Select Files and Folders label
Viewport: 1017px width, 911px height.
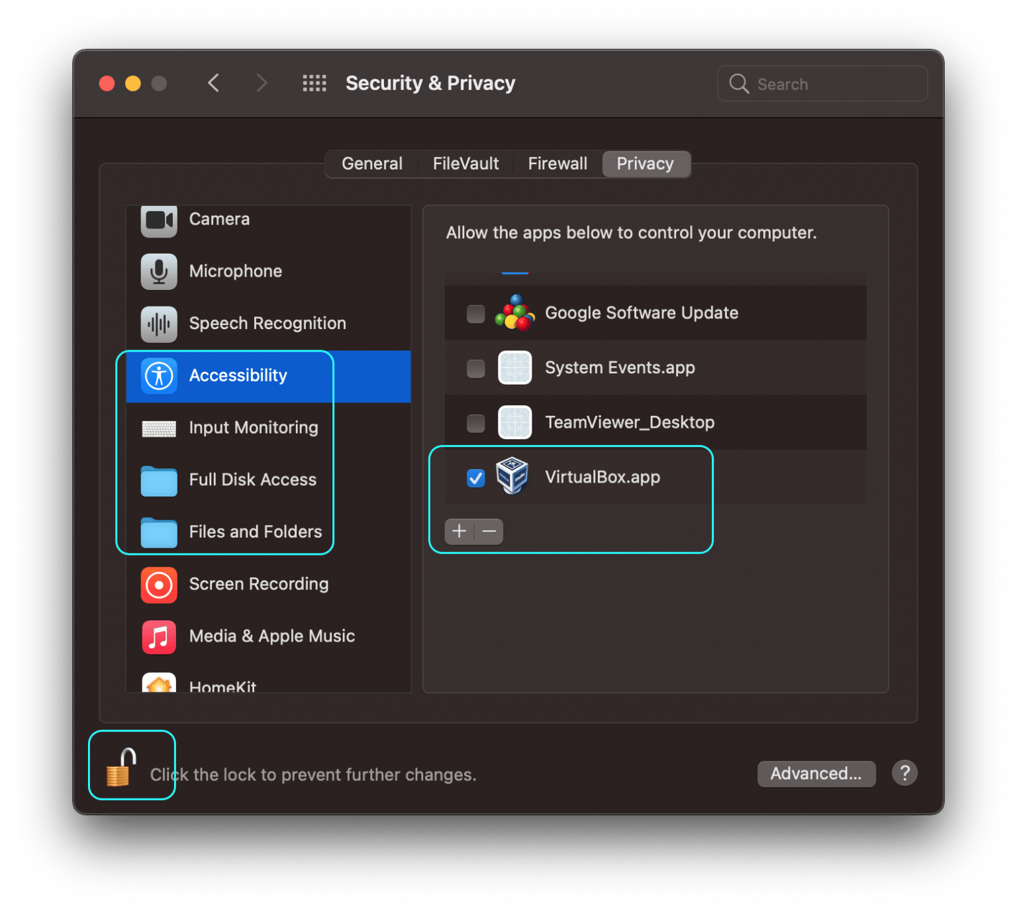pos(256,532)
